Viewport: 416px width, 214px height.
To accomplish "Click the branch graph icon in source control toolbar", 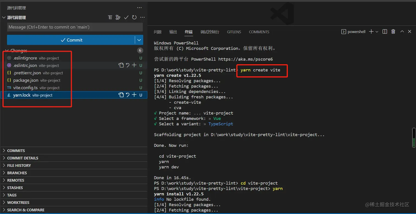I will (118, 18).
